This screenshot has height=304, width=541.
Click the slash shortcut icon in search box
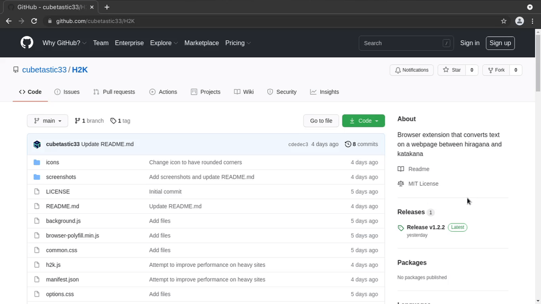pos(446,43)
